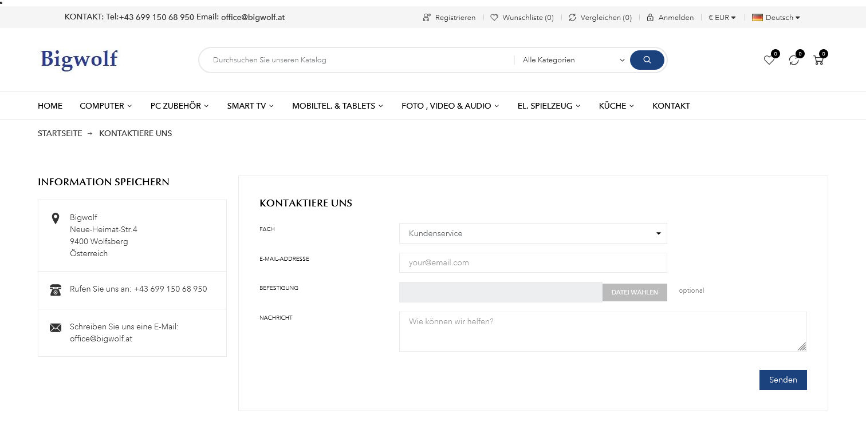
Task: Open the Registrieren link
Action: pyautogui.click(x=449, y=18)
